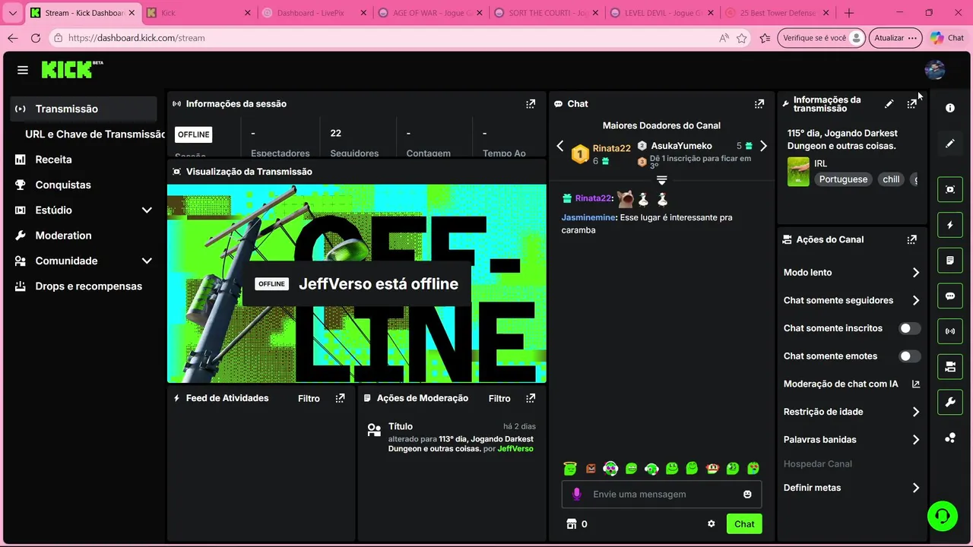Open Moderação de chat com IA link

click(851, 384)
